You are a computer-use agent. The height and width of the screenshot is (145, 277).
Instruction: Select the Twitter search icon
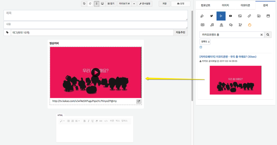tap(212, 16)
